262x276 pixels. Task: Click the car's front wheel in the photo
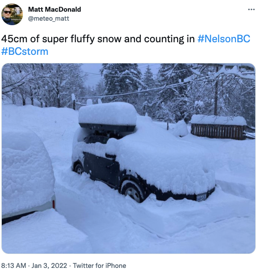[x=133, y=191]
